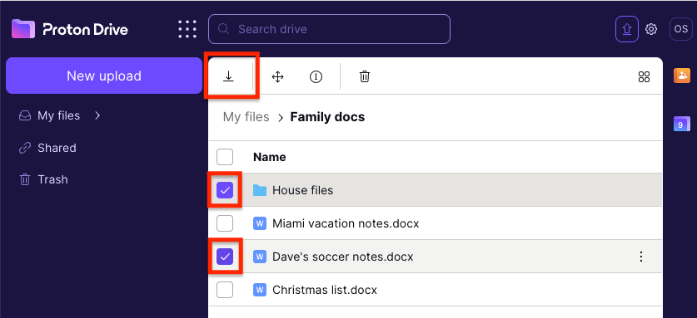
Task: Open the Trash section
Action: 43,179
